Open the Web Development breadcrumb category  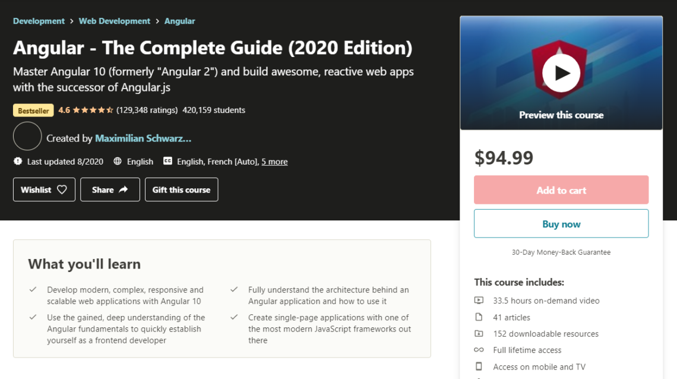point(115,21)
